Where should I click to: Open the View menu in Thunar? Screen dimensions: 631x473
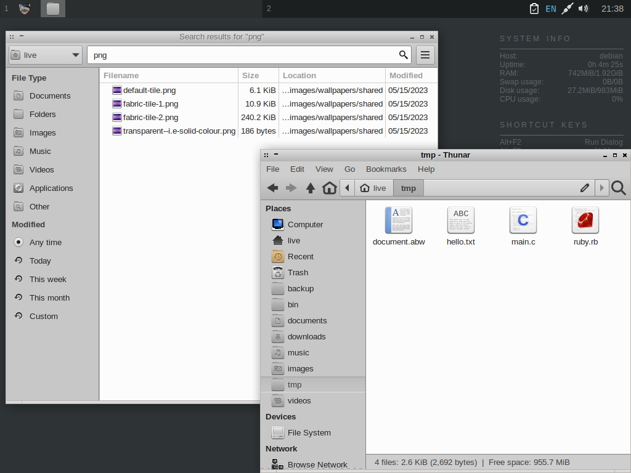point(324,169)
